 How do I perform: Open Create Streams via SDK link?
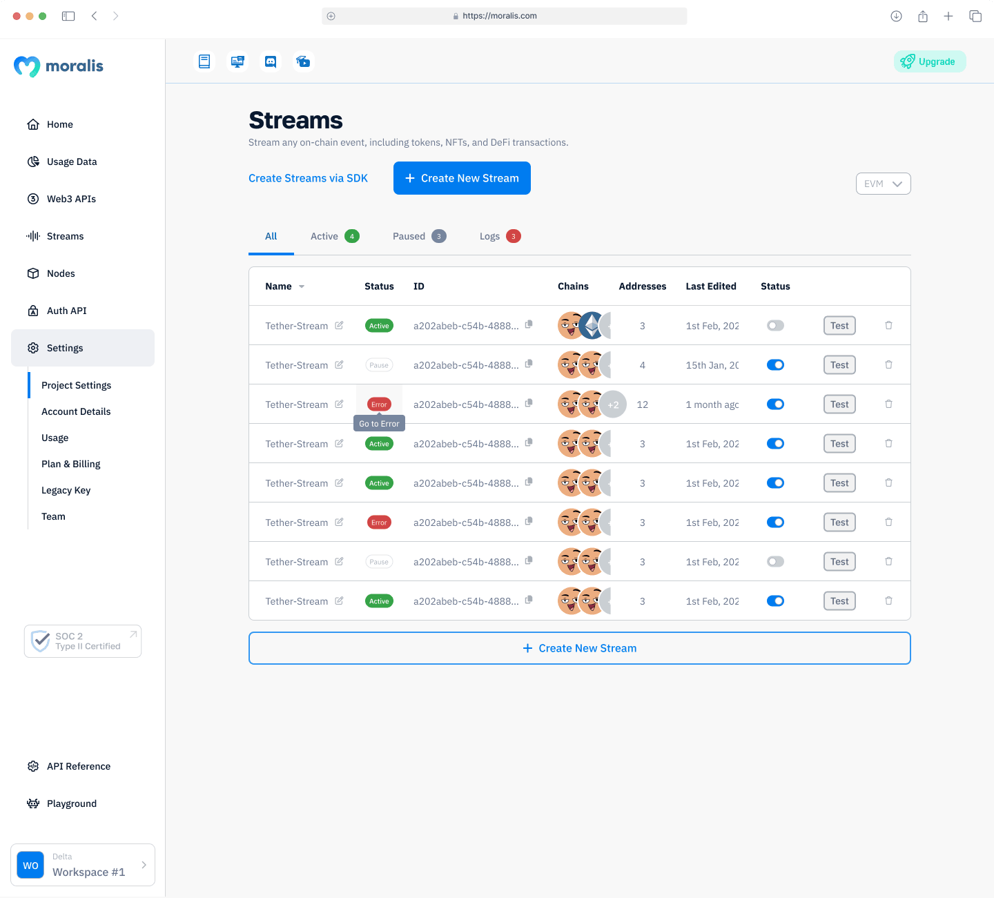click(x=308, y=178)
